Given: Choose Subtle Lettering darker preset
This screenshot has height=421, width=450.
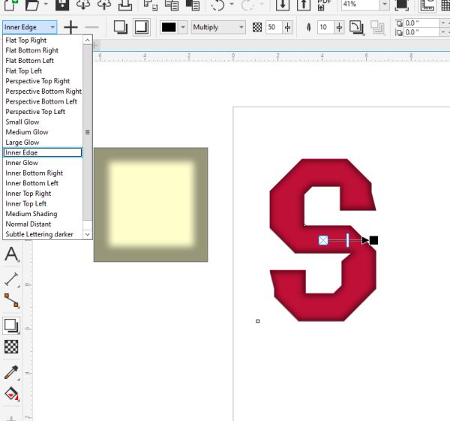Looking at the screenshot, I should tap(43, 234).
